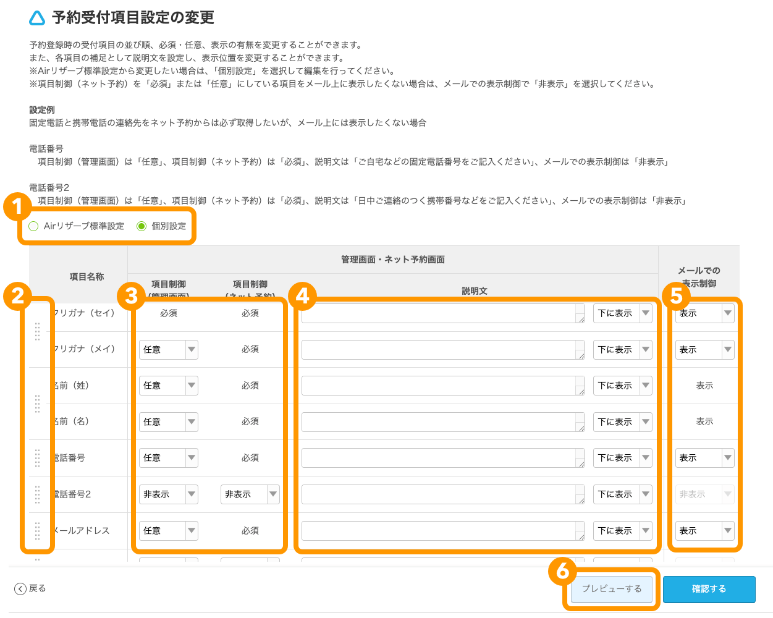
Task: Click the 設定例 heading
Action: [42, 110]
